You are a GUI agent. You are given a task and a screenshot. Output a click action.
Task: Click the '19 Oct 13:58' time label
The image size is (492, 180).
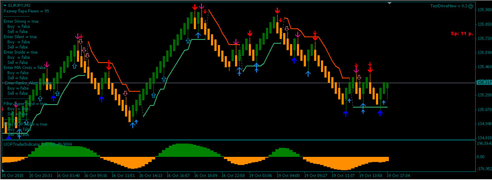coord(371,176)
